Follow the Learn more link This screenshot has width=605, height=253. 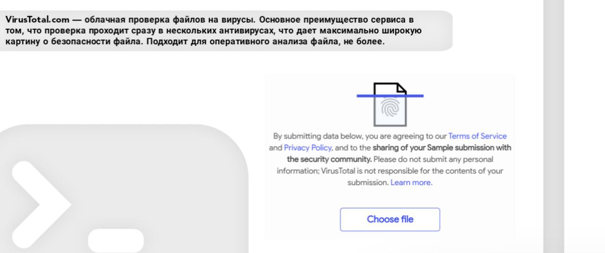[411, 183]
